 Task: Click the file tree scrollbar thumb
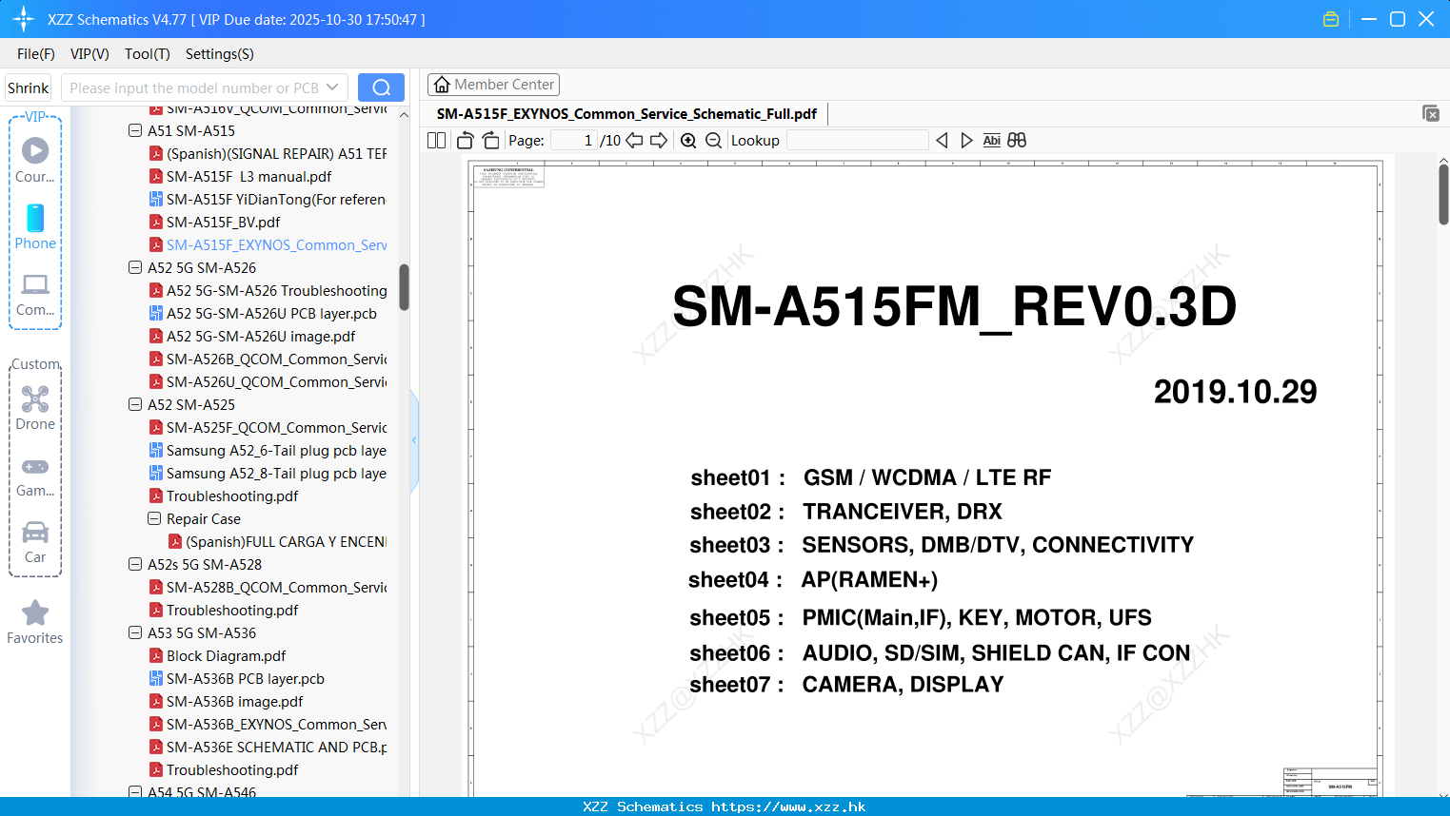click(x=404, y=287)
